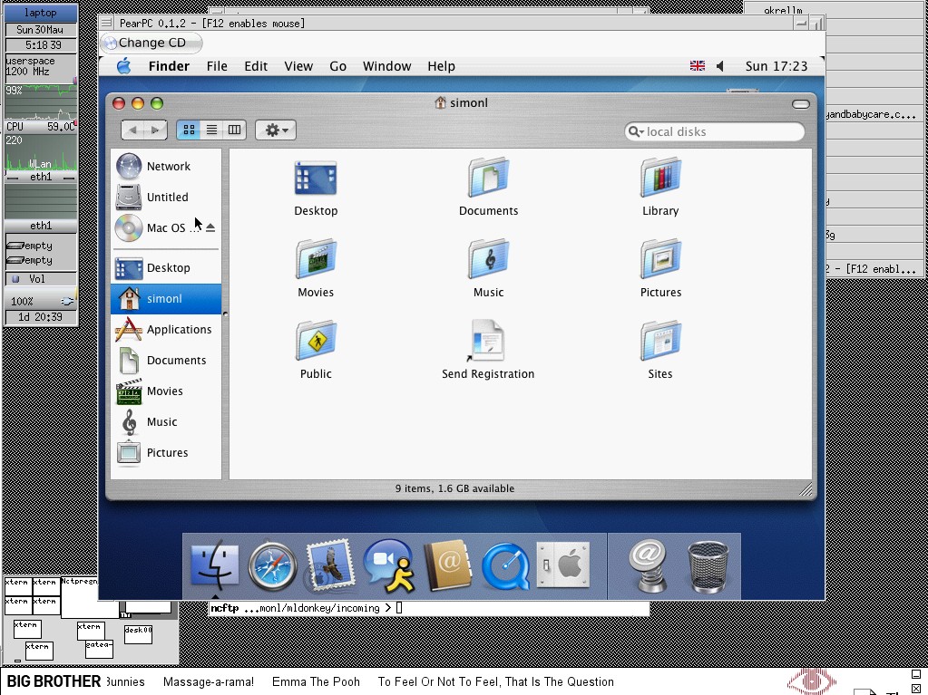The height and width of the screenshot is (695, 928).
Task: Open the Apple menu
Action: tap(123, 66)
